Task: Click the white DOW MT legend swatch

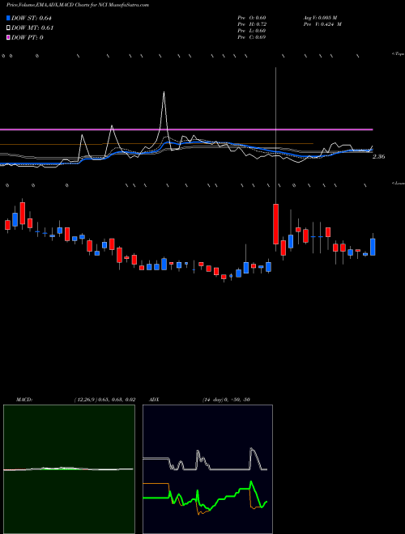Action: 8,28
